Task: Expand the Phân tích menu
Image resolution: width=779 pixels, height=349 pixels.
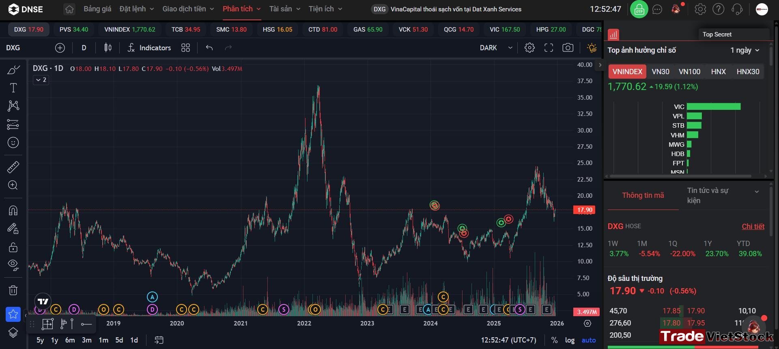Action: pyautogui.click(x=241, y=9)
